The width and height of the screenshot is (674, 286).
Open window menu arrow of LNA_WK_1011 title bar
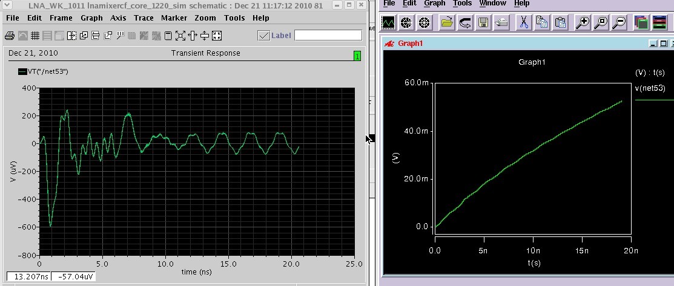click(x=5, y=5)
